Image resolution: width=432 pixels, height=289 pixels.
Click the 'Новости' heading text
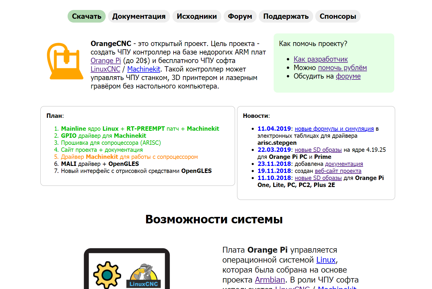point(256,116)
